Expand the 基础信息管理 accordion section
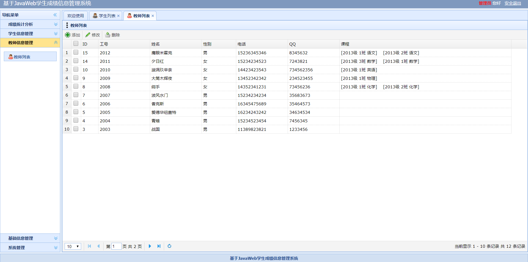 click(x=30, y=238)
